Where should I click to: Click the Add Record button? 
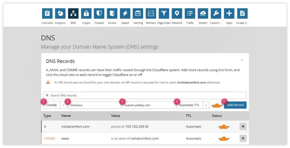[235, 105]
